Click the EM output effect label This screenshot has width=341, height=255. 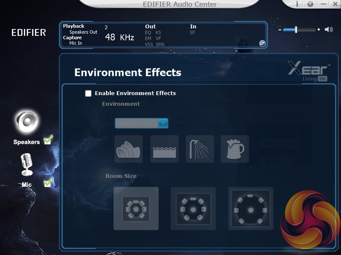148,38
